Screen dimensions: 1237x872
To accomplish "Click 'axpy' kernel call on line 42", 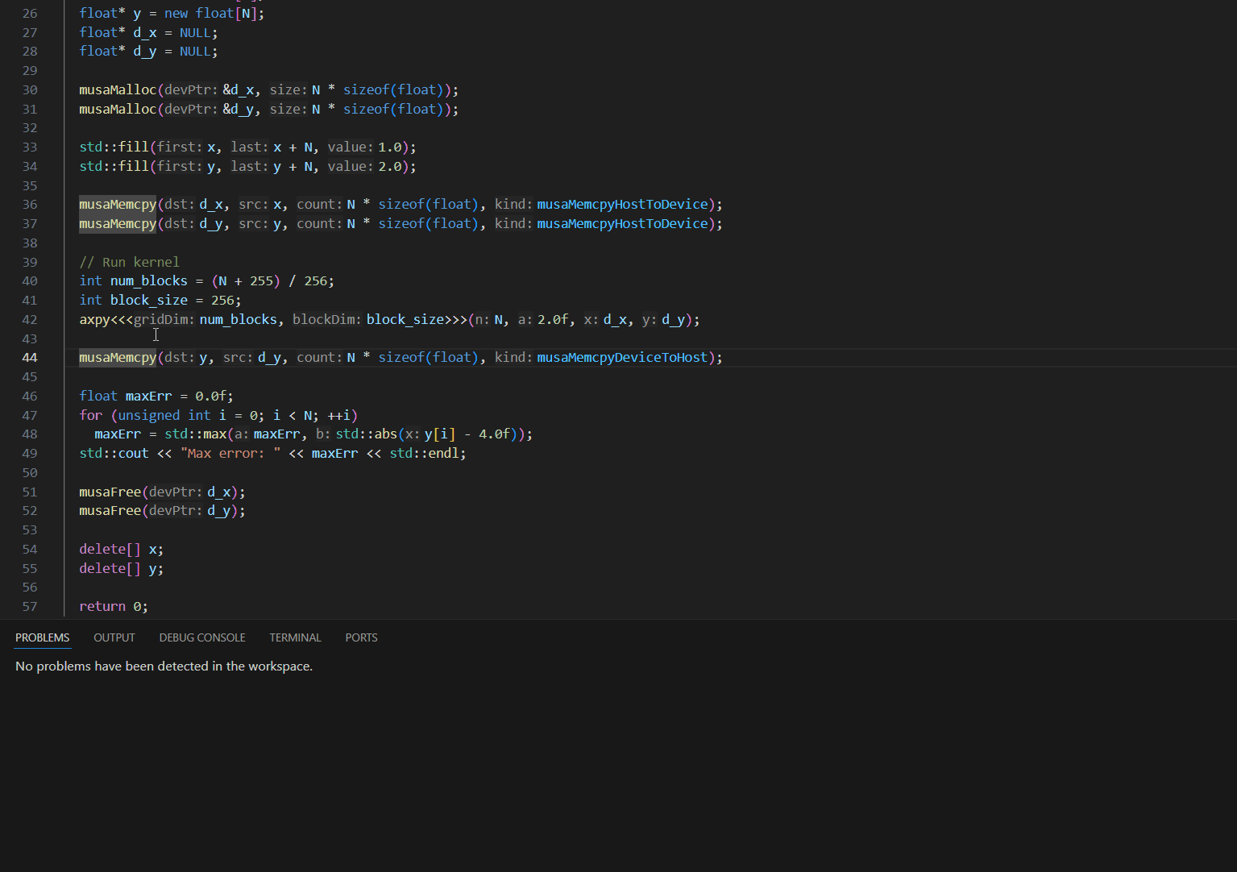I will tap(94, 320).
